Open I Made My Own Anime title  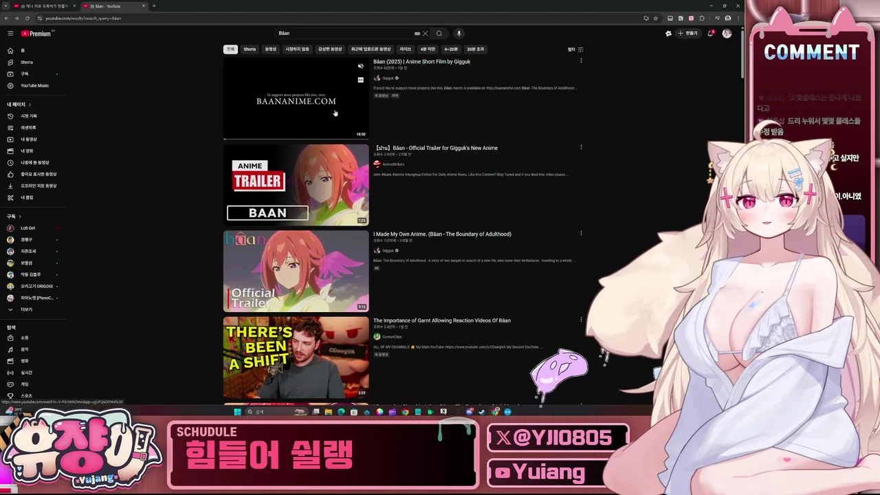pos(442,234)
